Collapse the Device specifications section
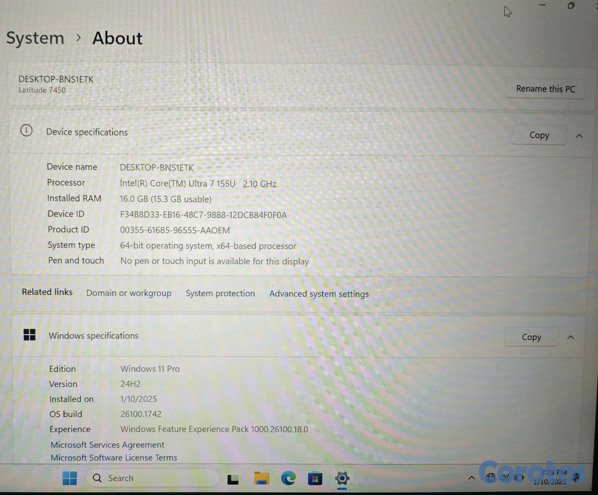Viewport: 598px width, 495px height. click(579, 136)
